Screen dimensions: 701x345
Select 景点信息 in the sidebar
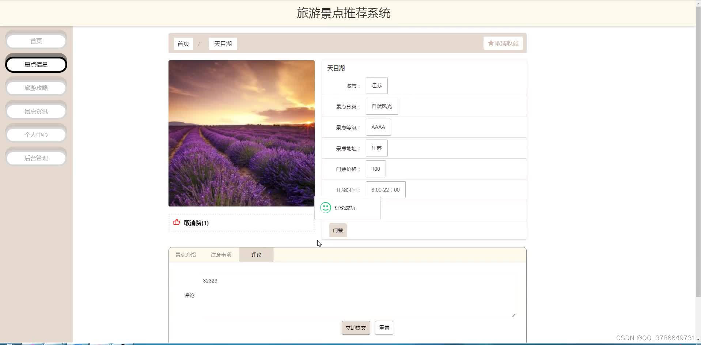click(x=36, y=65)
